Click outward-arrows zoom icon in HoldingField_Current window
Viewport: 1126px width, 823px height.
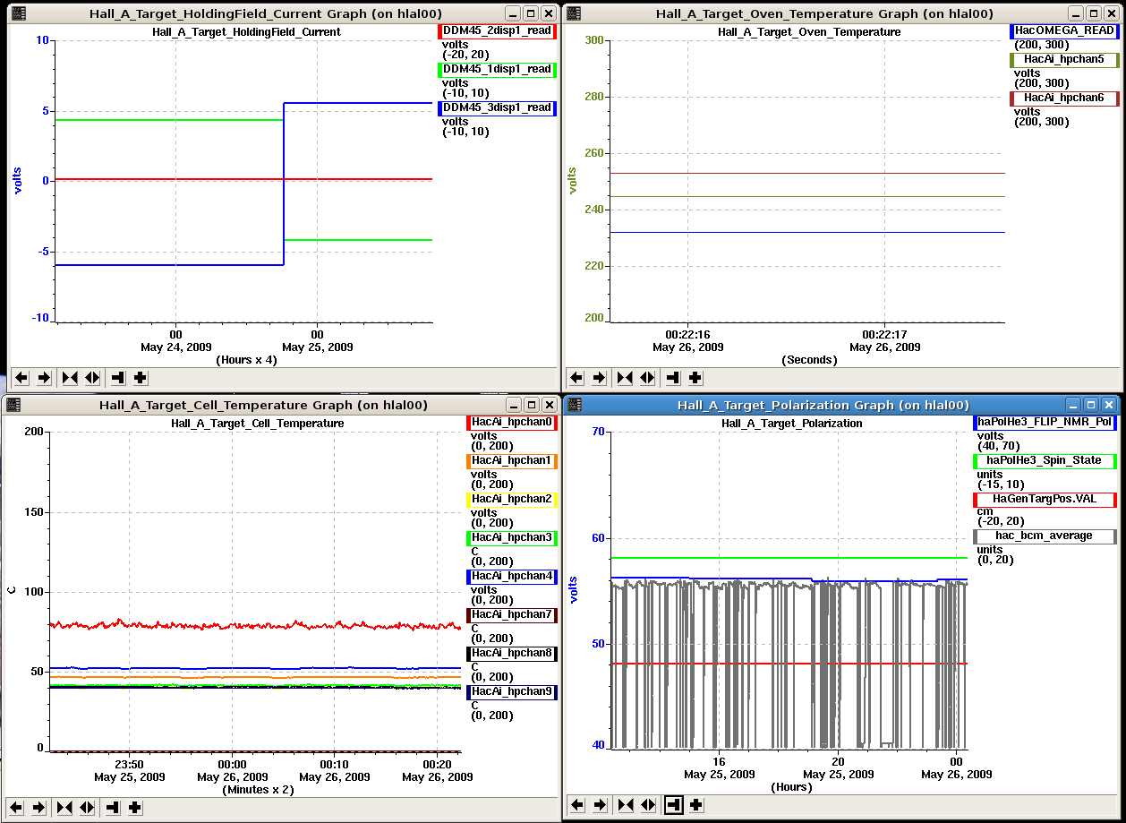(92, 378)
